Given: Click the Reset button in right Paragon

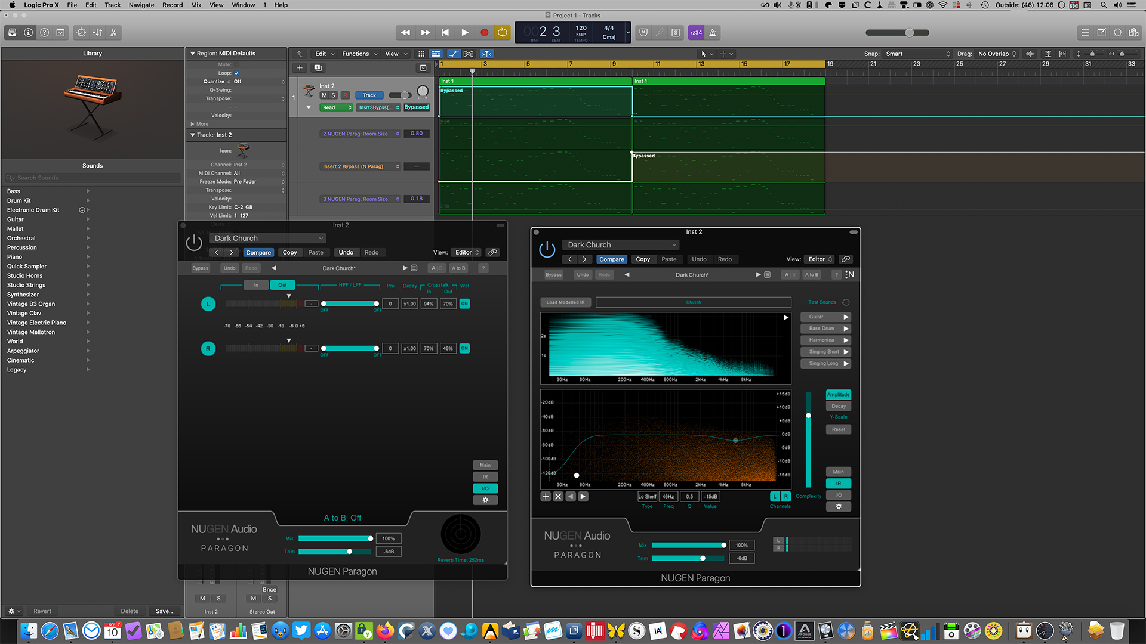Looking at the screenshot, I should pyautogui.click(x=839, y=429).
